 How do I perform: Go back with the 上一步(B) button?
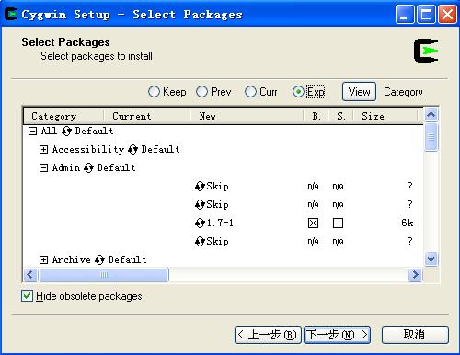click(268, 335)
